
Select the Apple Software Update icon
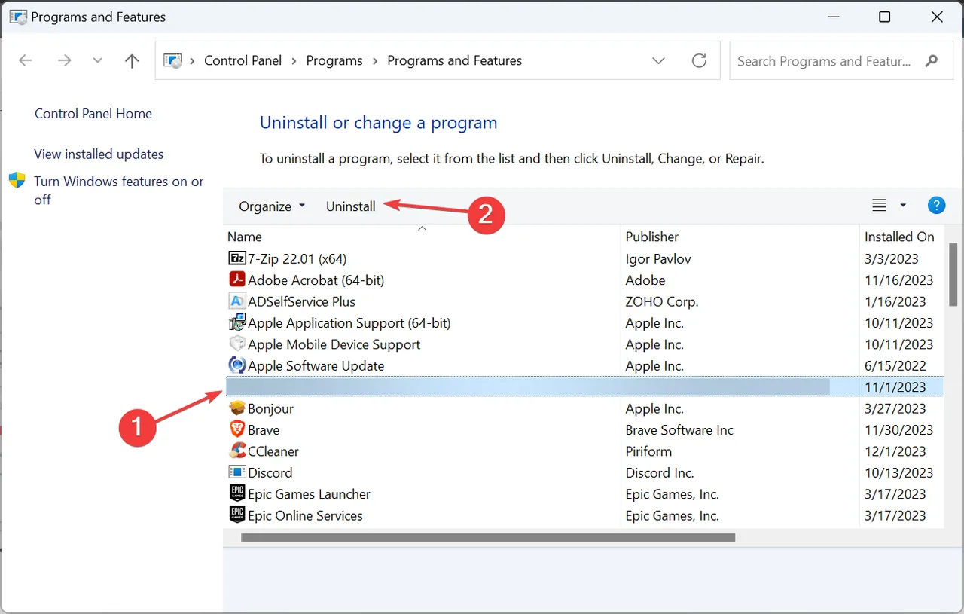point(236,365)
